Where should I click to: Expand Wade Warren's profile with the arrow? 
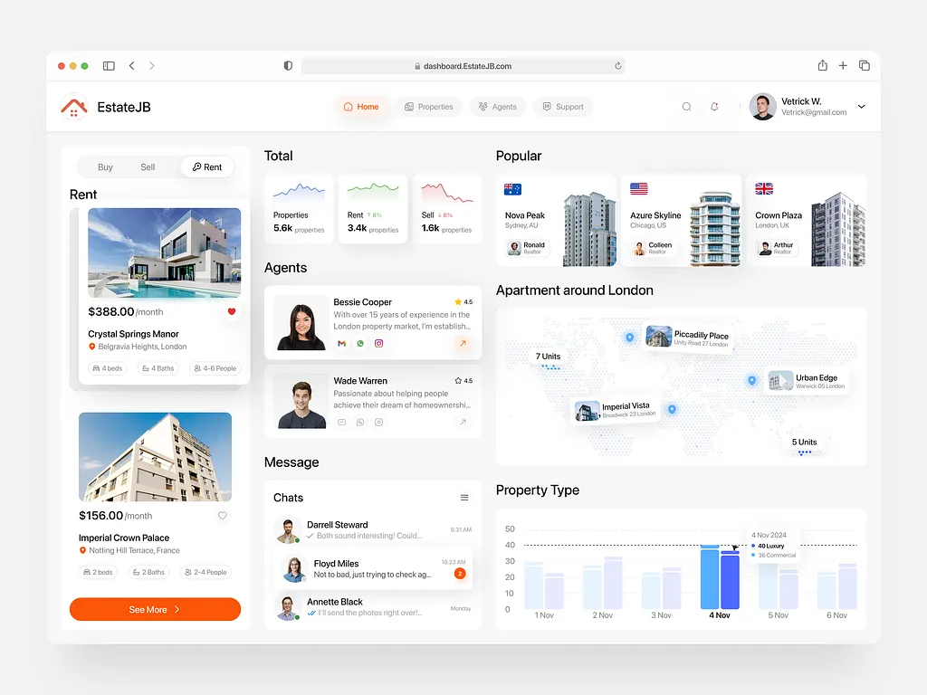463,423
